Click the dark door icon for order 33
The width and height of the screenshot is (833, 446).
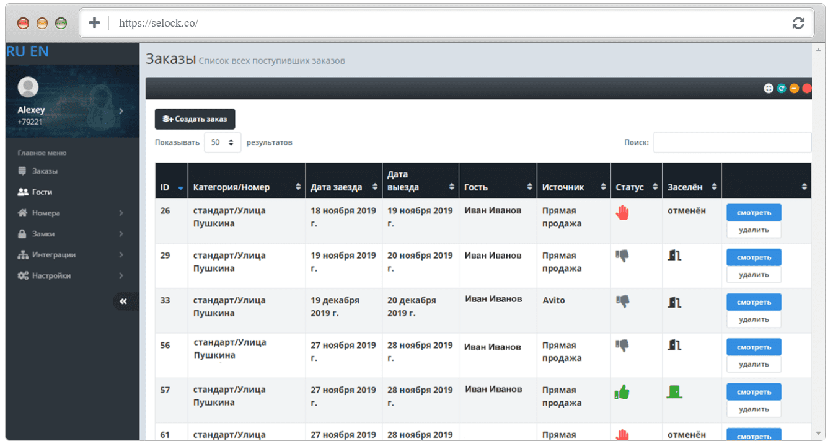pos(674,301)
